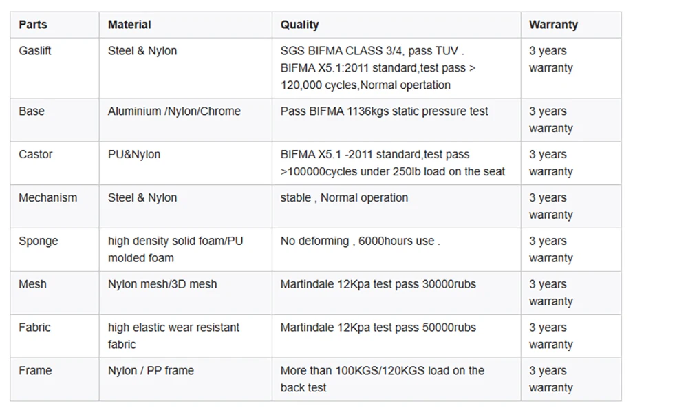Screen dimensions: 688x408
Task: Select the Mechanism parts cell
Action: click(x=47, y=198)
